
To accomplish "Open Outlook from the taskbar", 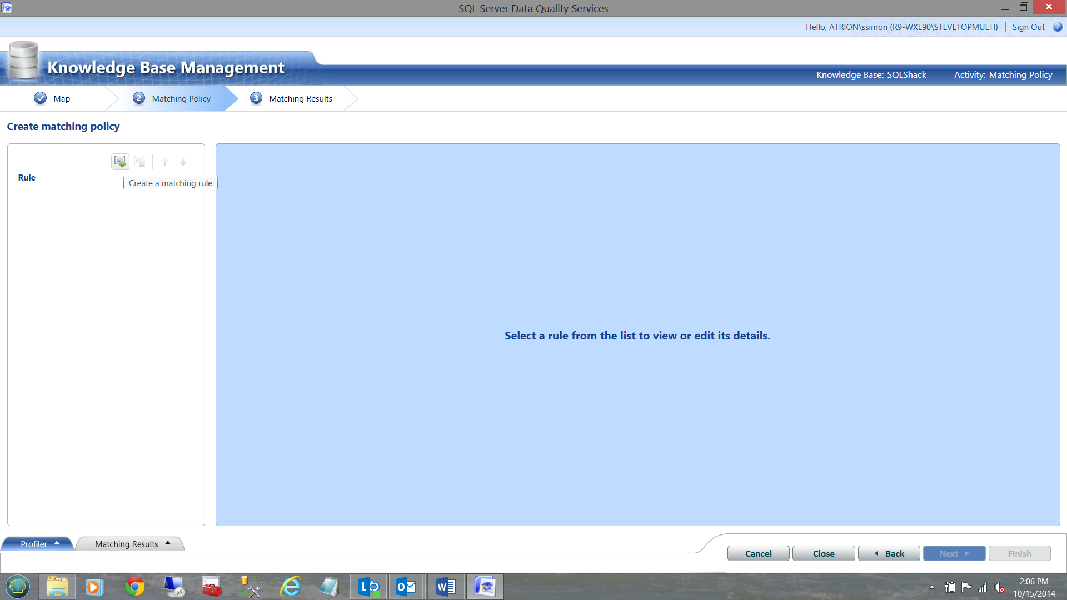I will point(406,587).
